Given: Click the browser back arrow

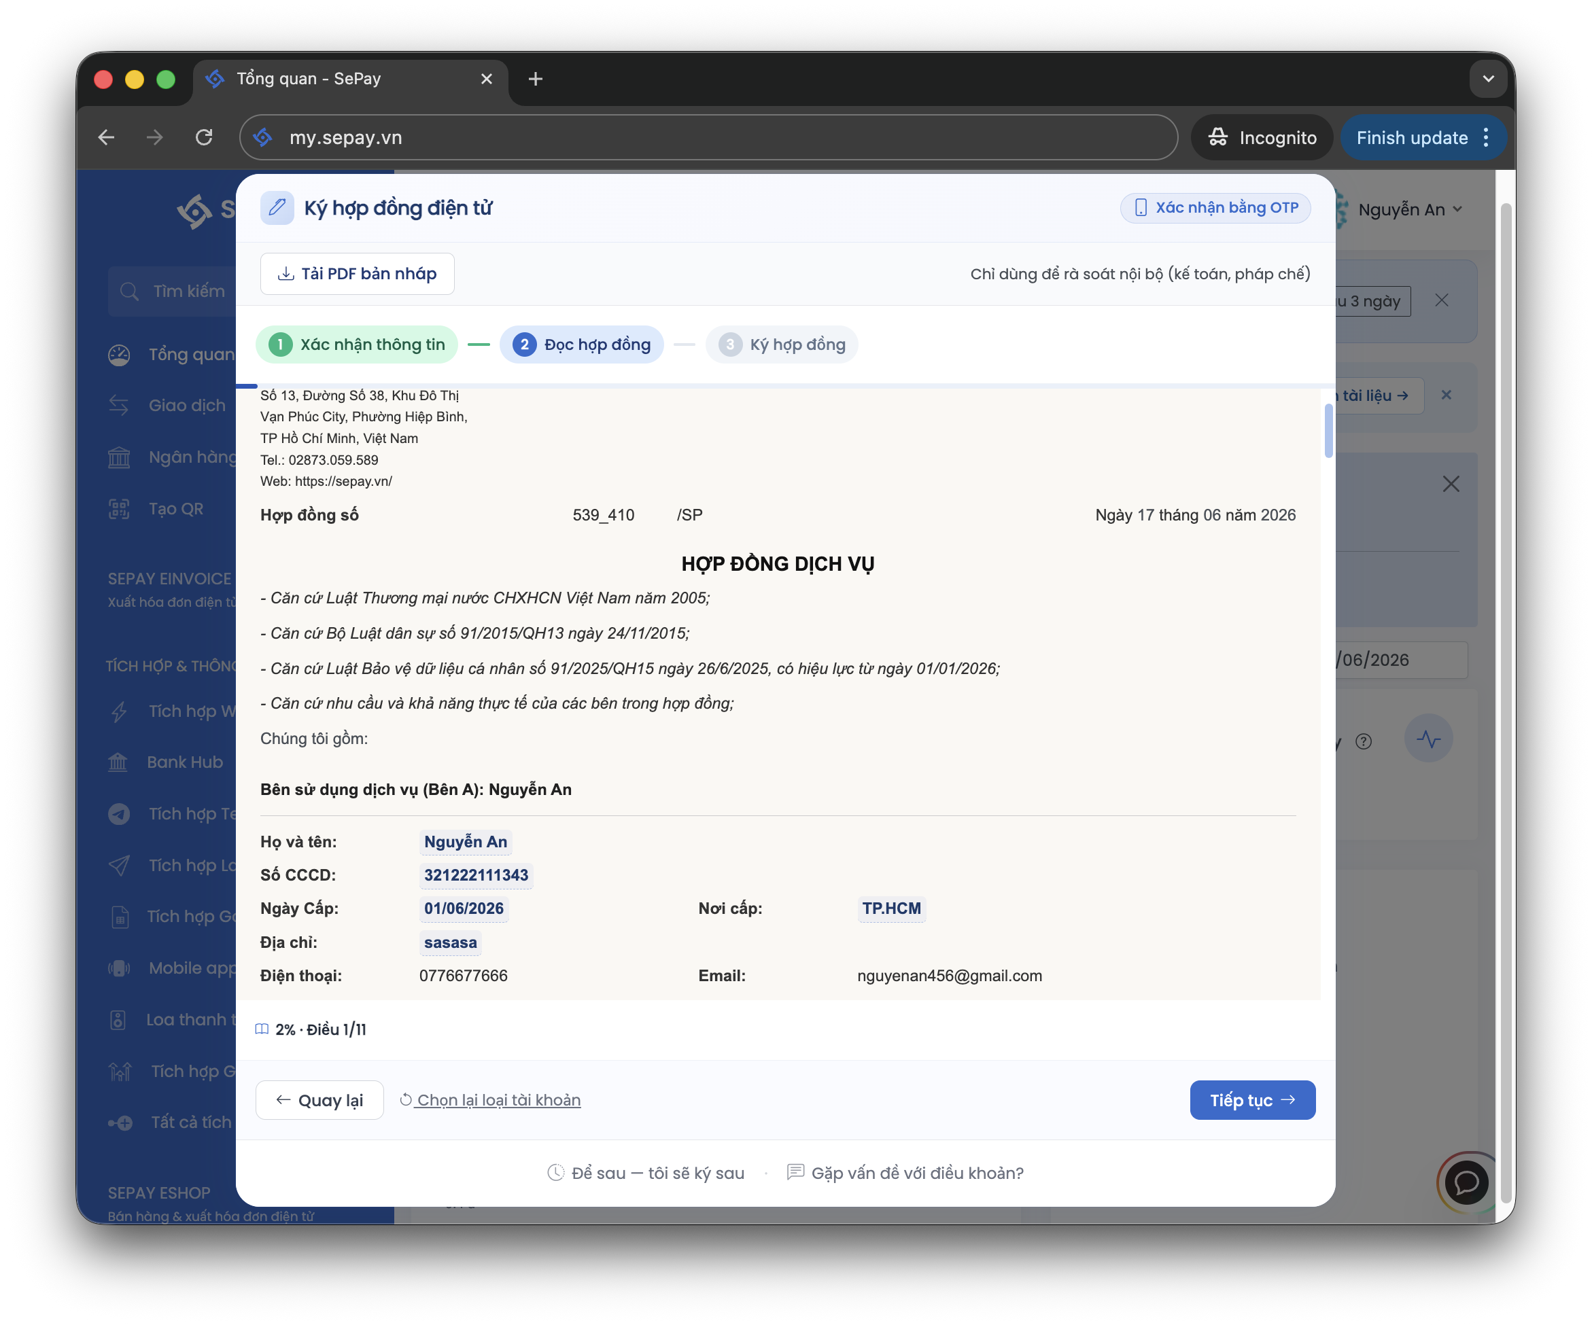Looking at the screenshot, I should 106,137.
